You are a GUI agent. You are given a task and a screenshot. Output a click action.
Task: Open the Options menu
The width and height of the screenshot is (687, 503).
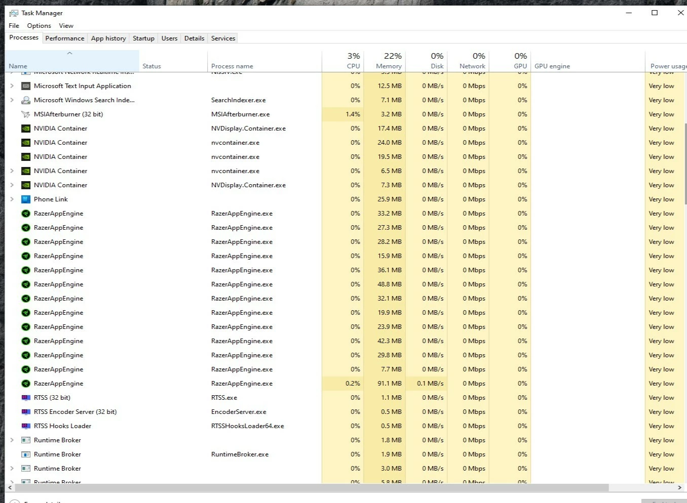[39, 25]
